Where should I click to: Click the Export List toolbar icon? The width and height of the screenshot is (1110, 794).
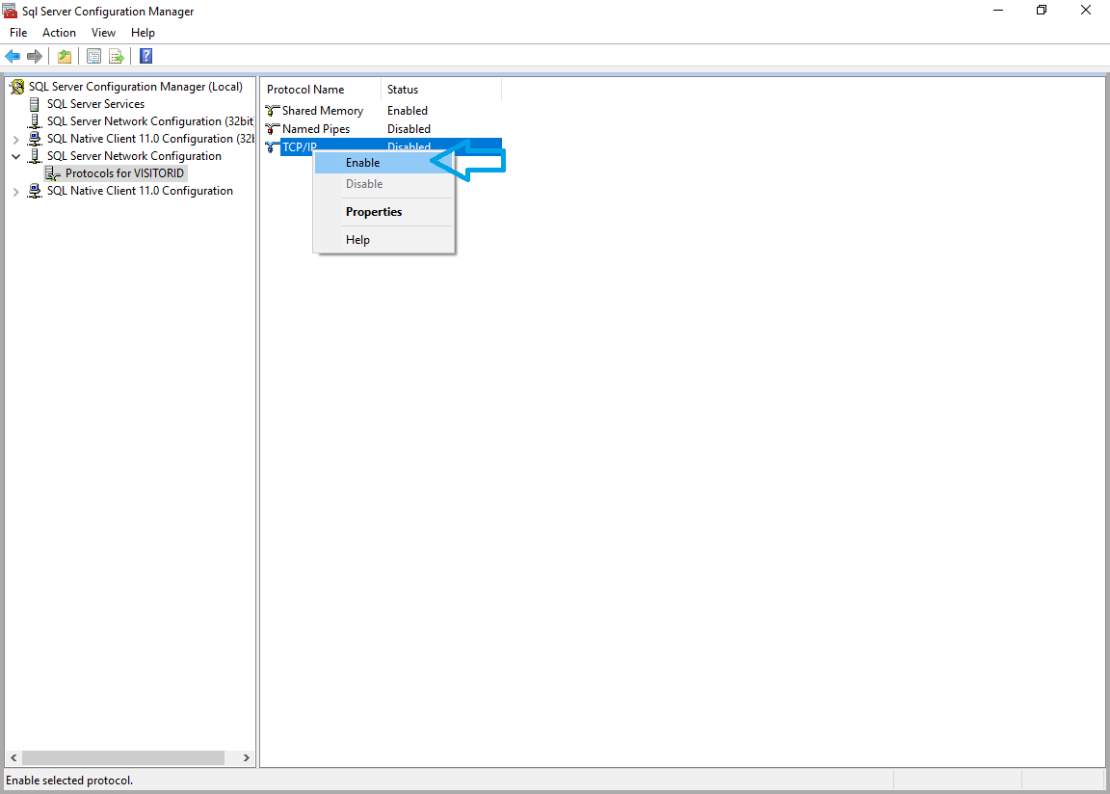117,57
